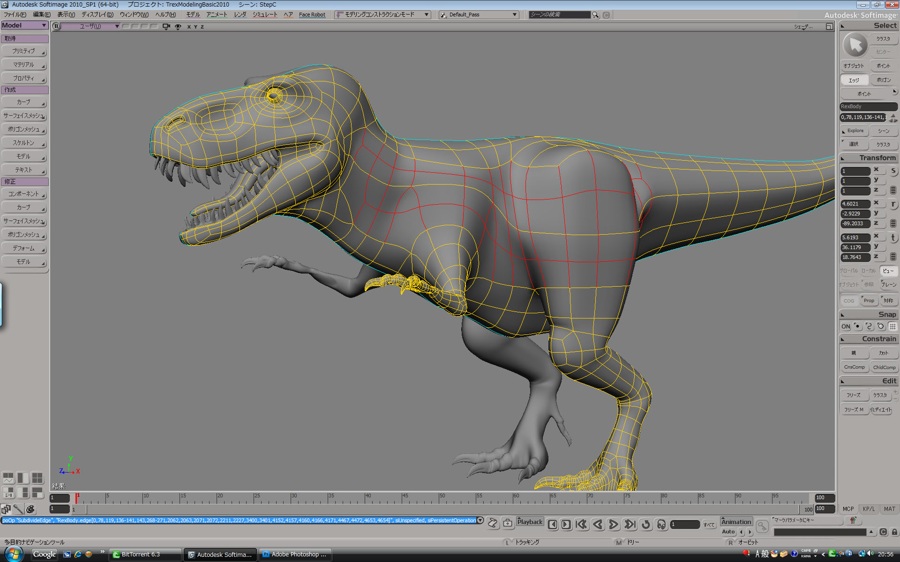This screenshot has height=562, width=900.
Task: Open the Face Robot link
Action: click(312, 15)
